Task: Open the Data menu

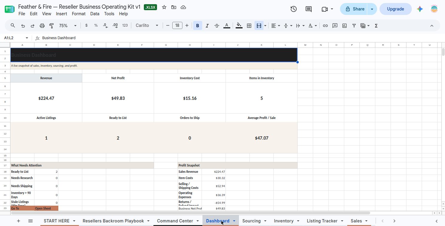Action: tap(95, 14)
